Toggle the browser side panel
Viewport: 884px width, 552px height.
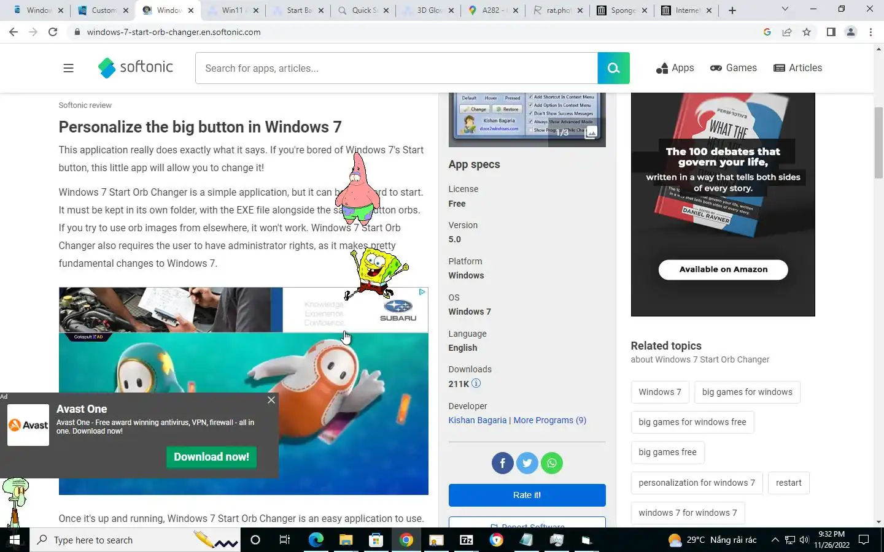point(831,32)
